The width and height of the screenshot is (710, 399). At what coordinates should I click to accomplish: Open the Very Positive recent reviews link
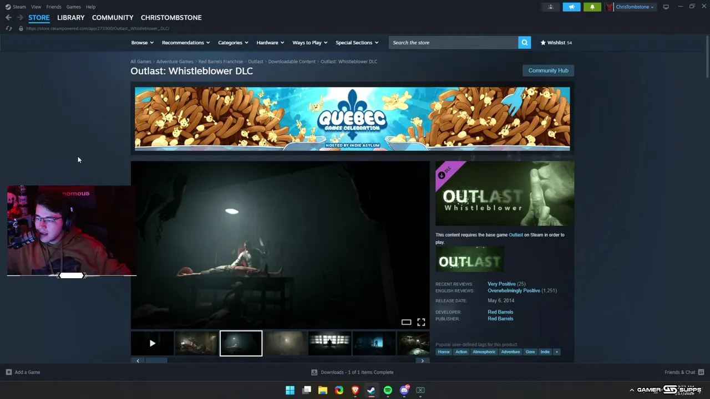pyautogui.click(x=501, y=284)
